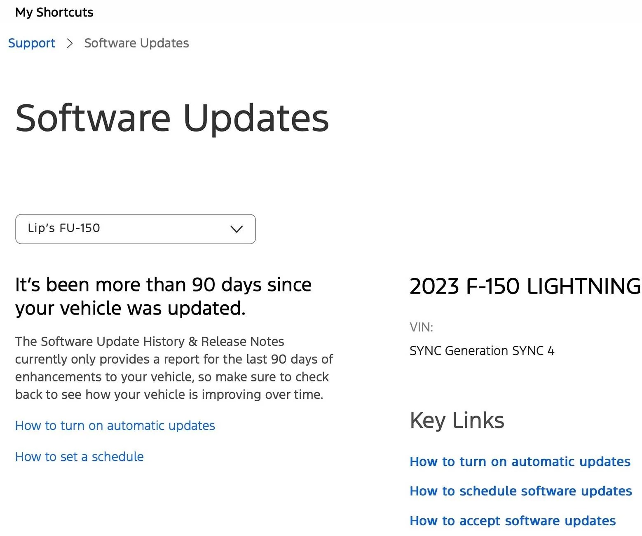
Task: Click the Key Links section heading
Action: 457,421
